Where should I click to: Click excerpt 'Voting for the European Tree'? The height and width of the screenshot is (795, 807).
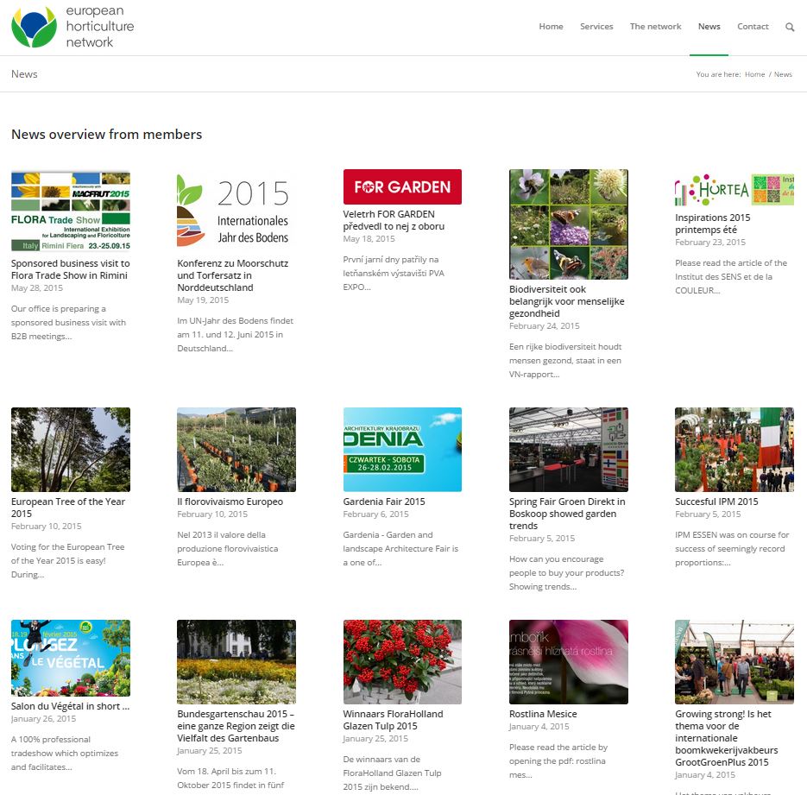(68, 560)
